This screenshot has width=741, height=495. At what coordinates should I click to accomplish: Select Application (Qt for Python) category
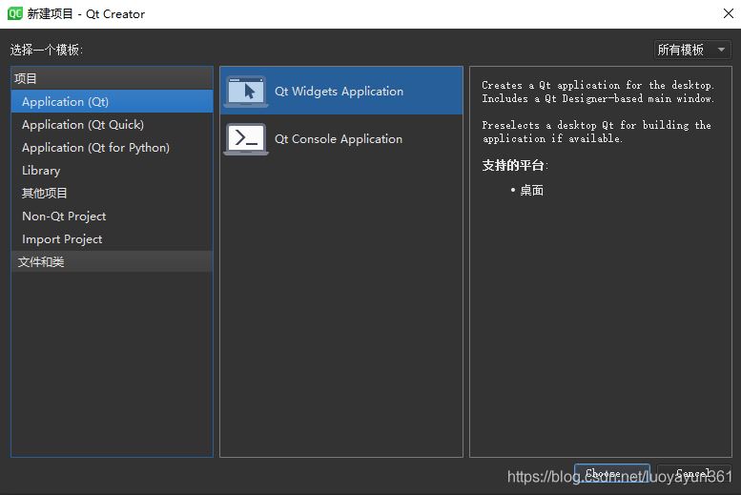[x=95, y=148]
